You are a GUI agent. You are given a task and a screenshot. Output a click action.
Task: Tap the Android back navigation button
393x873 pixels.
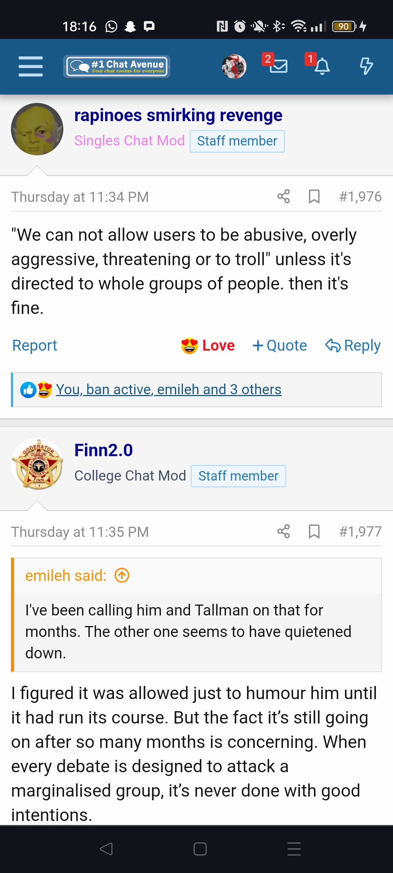tap(106, 849)
